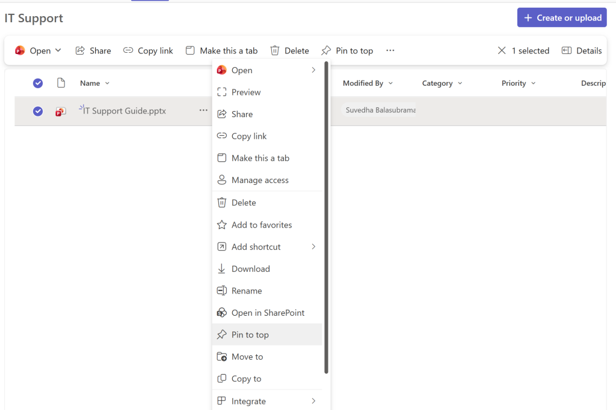616x410 pixels.
Task: Expand the Open dropdown arrow in toolbar
Action: 58,50
